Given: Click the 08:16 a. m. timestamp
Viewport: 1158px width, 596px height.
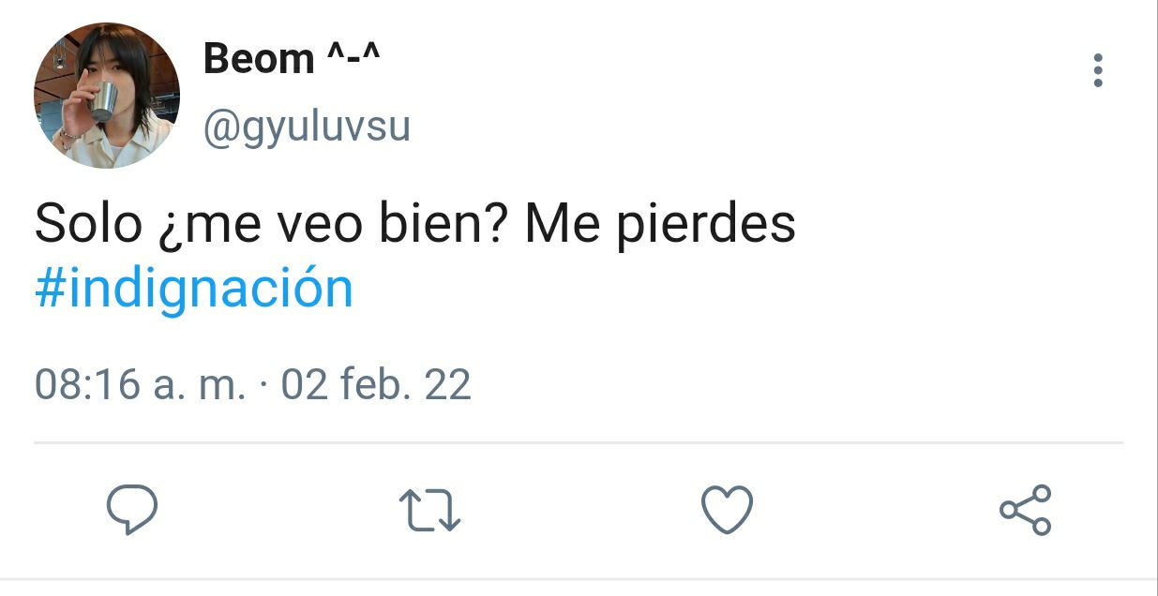Looking at the screenshot, I should 141,385.
